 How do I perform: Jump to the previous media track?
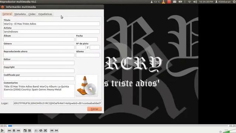pos(9,130)
